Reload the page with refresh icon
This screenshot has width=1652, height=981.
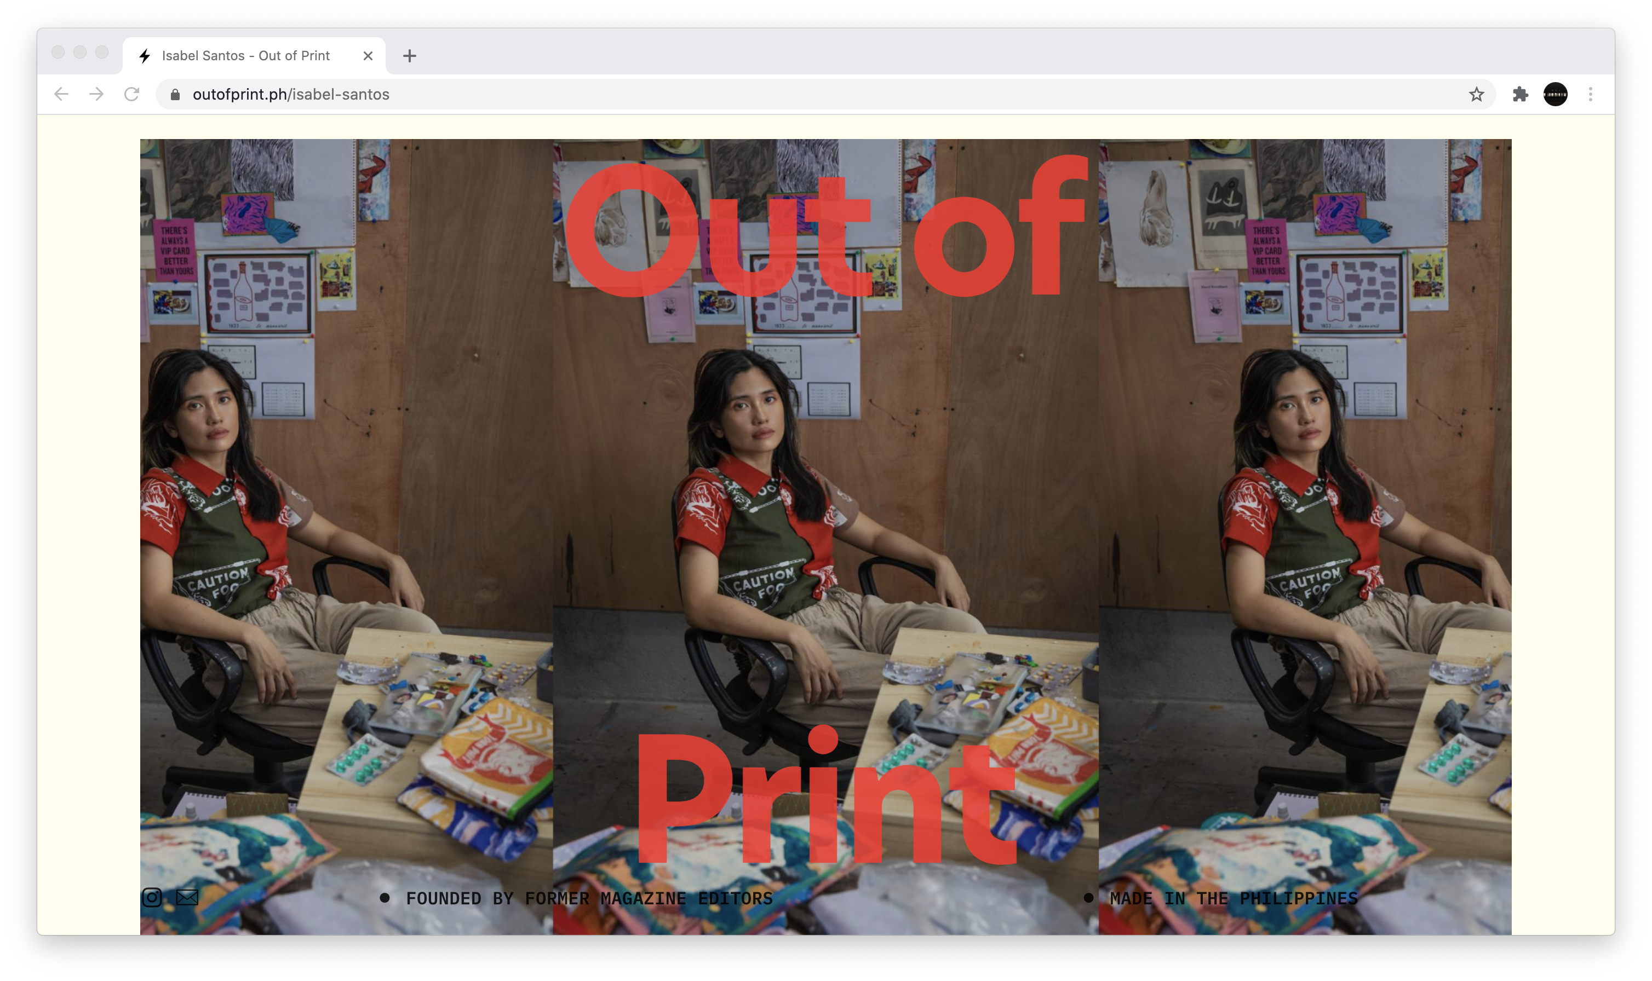click(131, 95)
